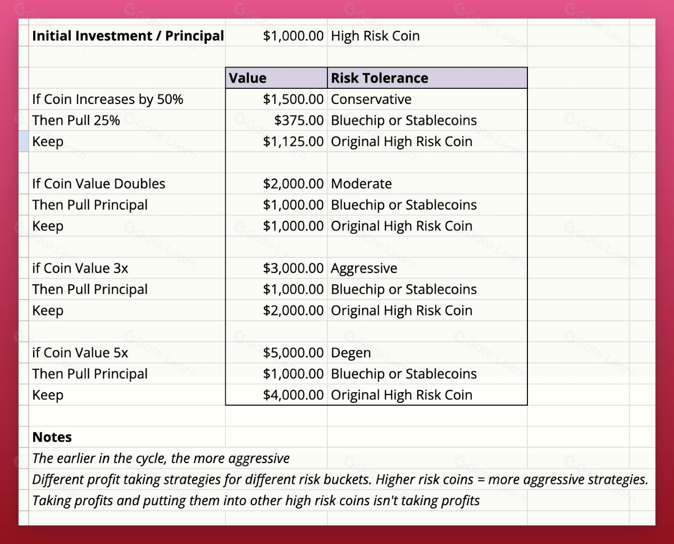This screenshot has height=544, width=674.
Task: Select the $375.00 cell
Action: 299,120
